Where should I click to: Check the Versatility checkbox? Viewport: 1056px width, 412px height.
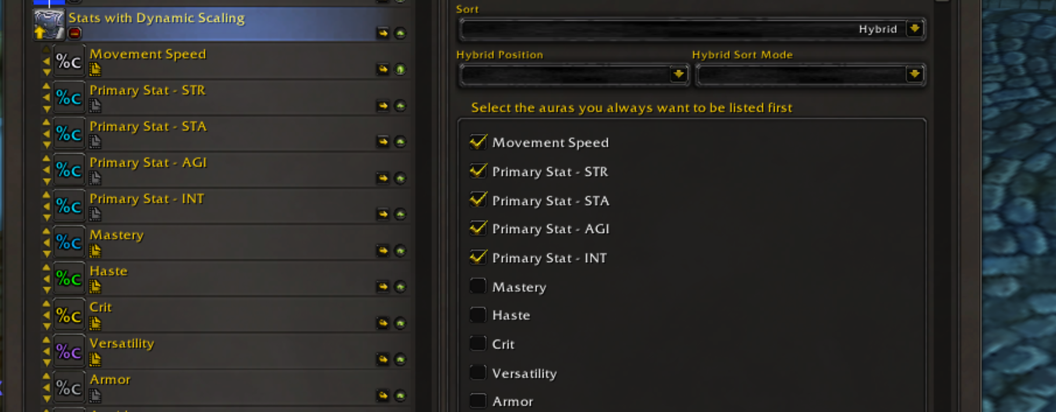[478, 372]
